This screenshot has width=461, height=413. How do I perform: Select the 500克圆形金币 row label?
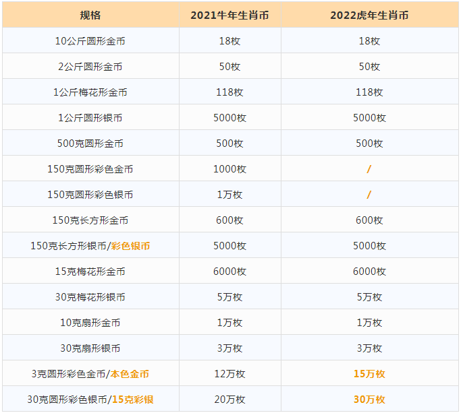90,144
